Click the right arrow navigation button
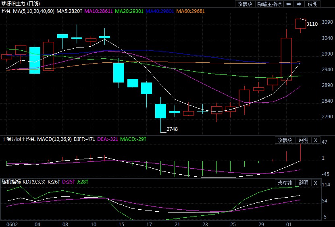 click(x=299, y=4)
